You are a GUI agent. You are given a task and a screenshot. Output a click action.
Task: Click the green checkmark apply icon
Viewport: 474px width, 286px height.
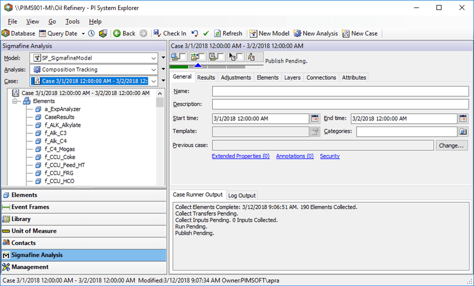coord(206,34)
